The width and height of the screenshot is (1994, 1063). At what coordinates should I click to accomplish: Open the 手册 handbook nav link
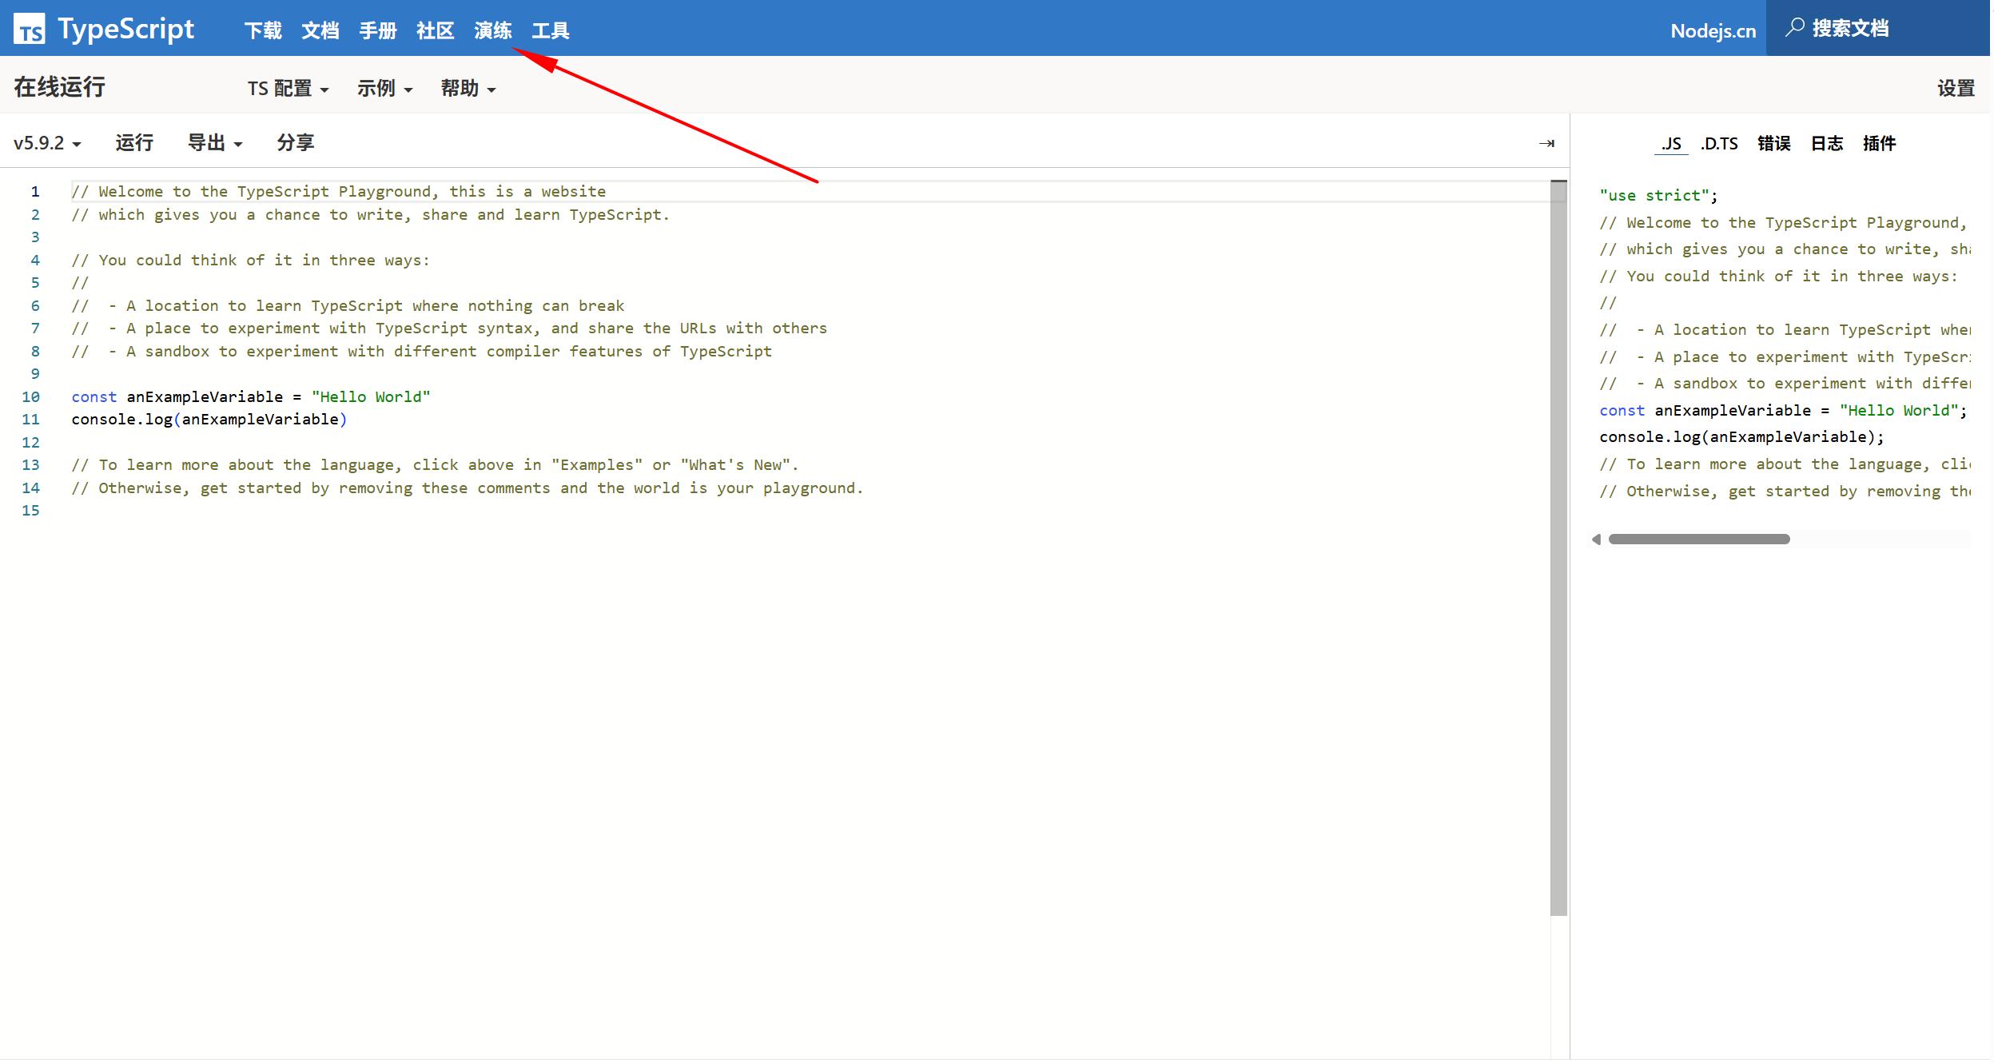[378, 31]
